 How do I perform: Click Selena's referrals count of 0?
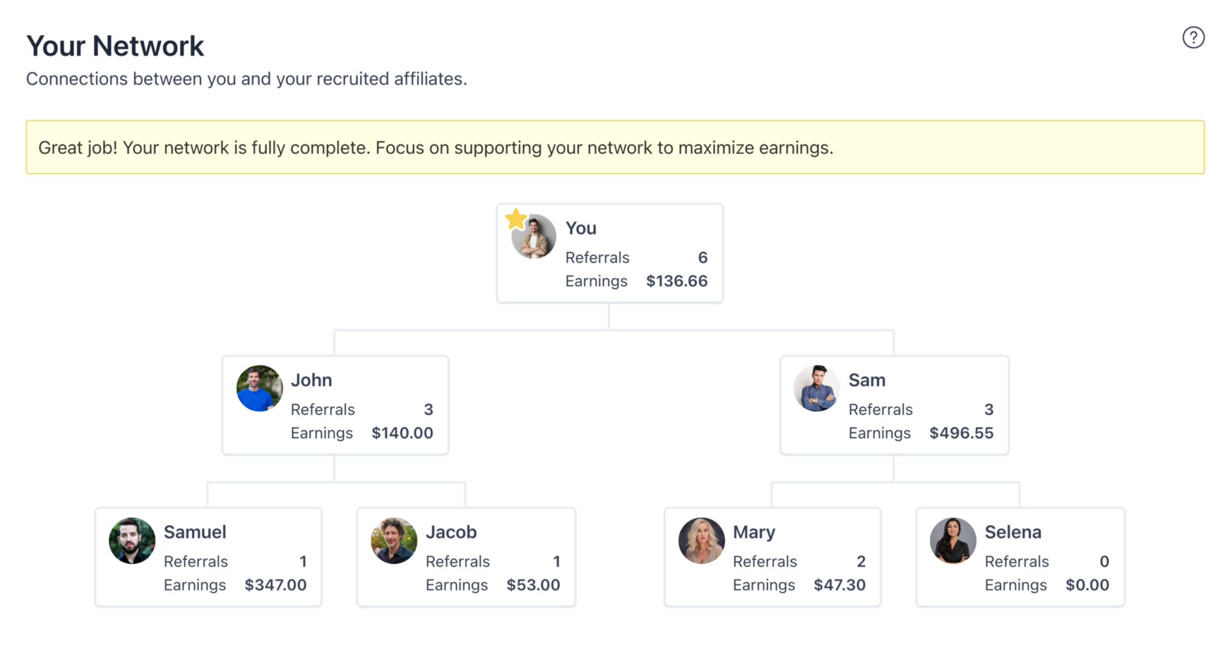pos(1104,561)
